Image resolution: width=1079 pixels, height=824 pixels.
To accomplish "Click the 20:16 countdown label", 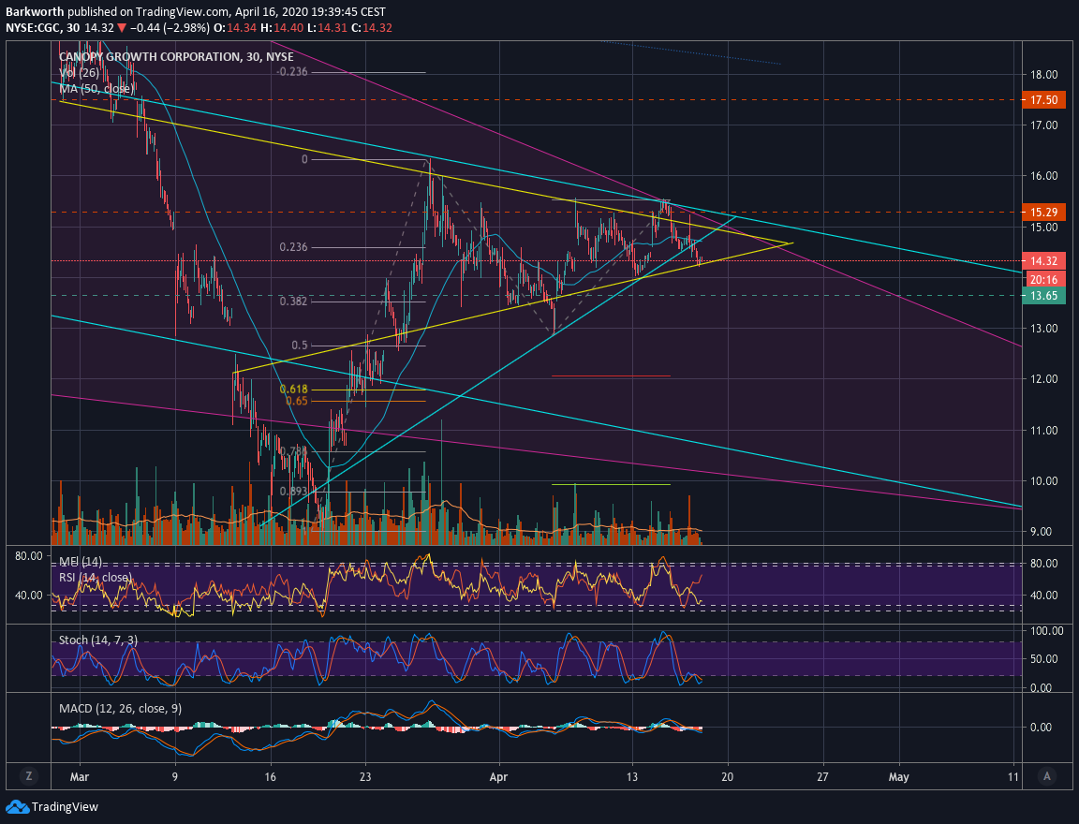I will pos(1044,279).
